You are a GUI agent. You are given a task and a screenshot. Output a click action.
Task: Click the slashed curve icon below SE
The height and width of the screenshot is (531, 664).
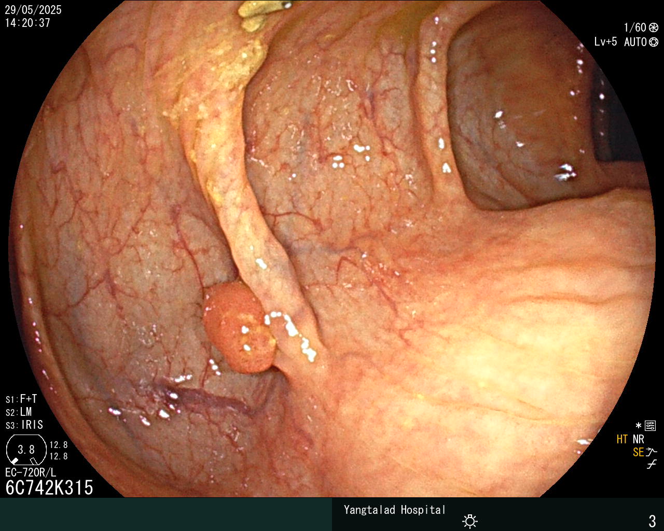(x=652, y=465)
